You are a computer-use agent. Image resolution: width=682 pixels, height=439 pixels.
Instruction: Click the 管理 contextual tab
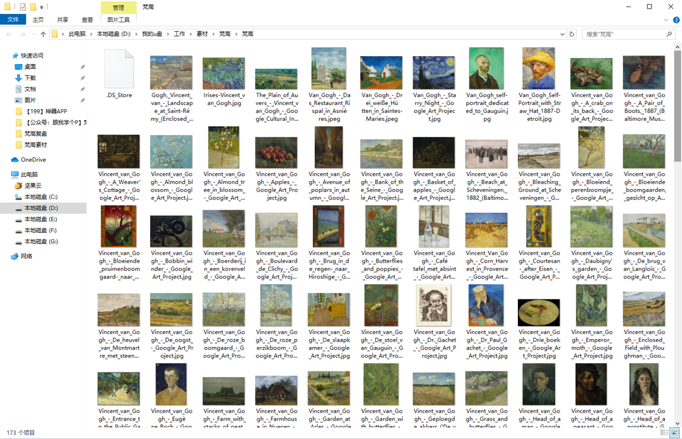click(118, 7)
